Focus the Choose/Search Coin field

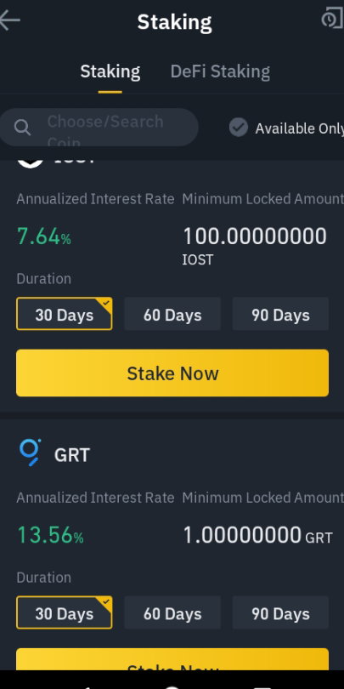(99, 128)
